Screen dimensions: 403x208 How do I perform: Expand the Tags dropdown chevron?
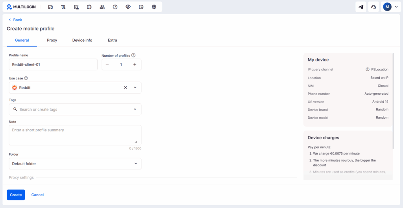pos(135,109)
